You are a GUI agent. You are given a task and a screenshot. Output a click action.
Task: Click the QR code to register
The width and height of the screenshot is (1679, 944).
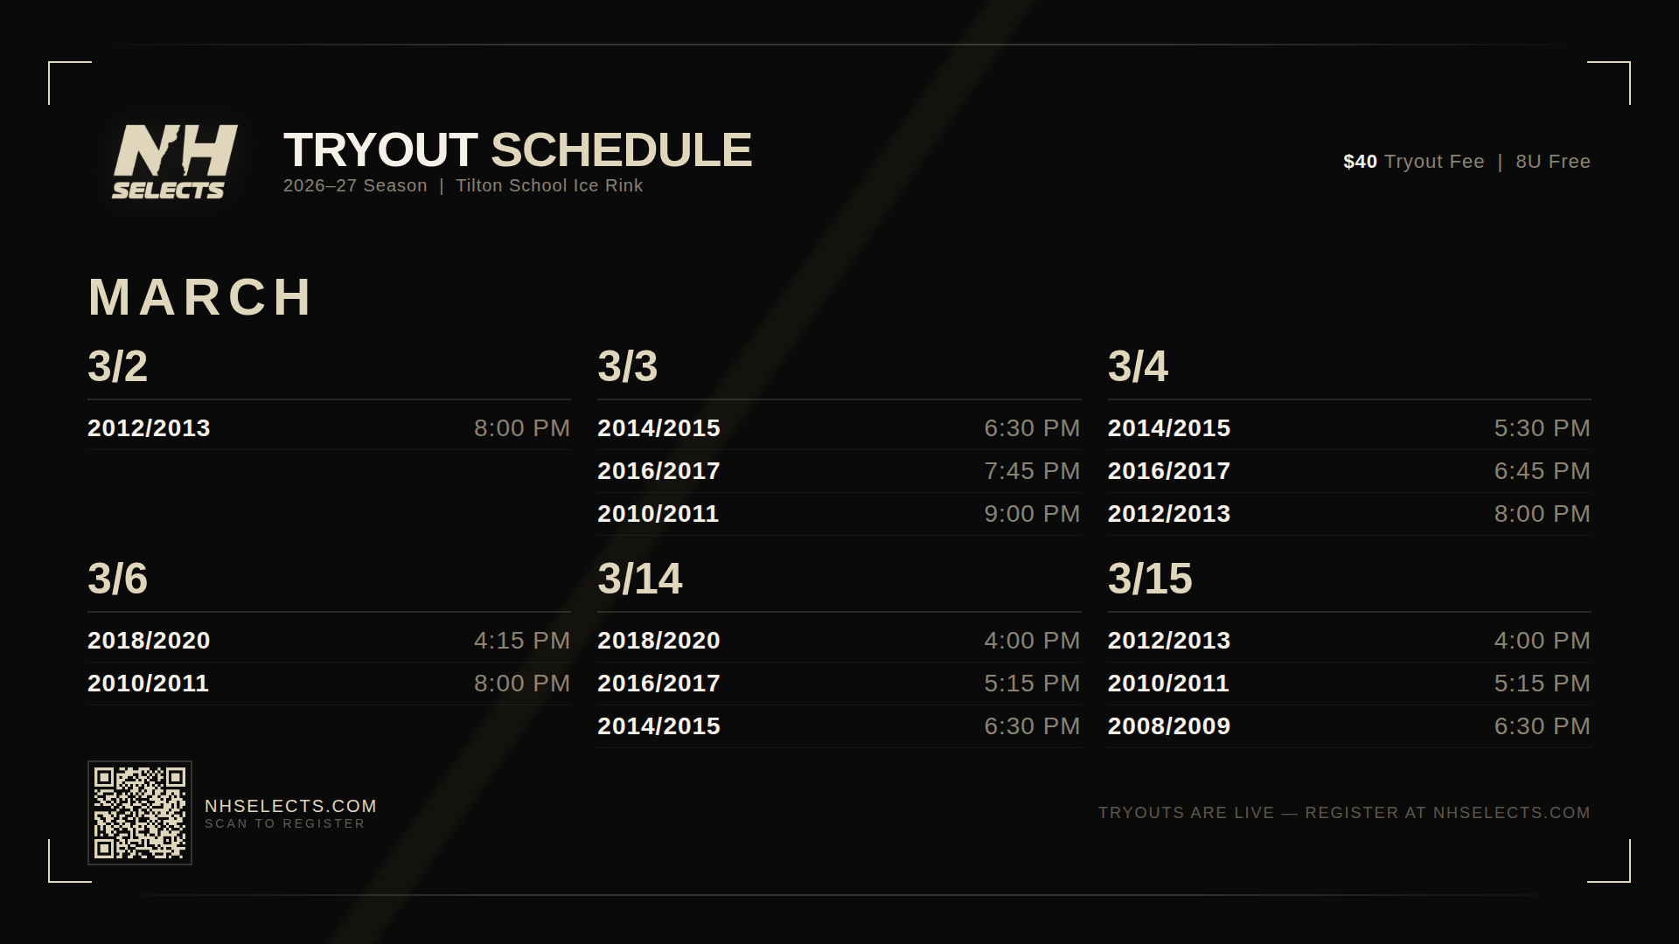pos(140,813)
